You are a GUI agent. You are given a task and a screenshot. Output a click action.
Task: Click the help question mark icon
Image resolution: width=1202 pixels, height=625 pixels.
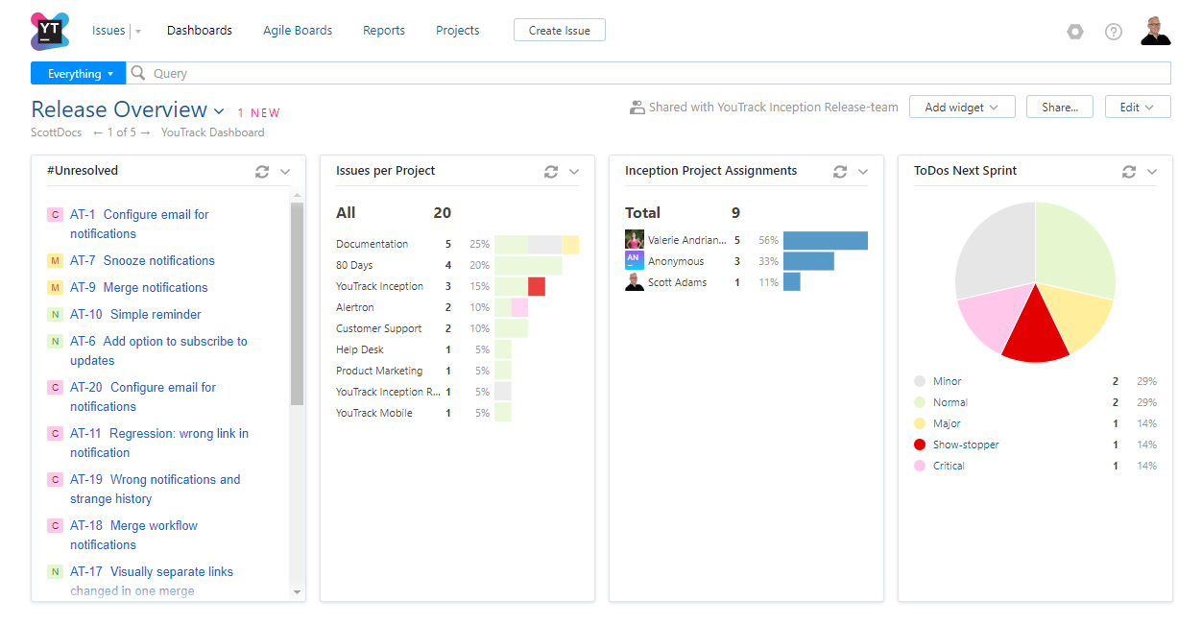pyautogui.click(x=1114, y=32)
